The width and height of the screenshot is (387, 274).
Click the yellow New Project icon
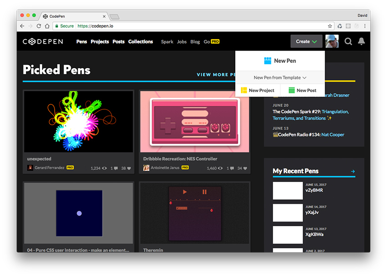tap(244, 90)
